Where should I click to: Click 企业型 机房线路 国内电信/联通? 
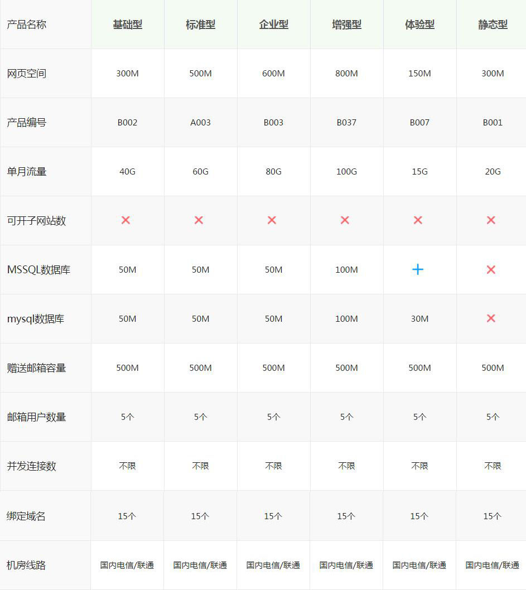[x=273, y=565]
